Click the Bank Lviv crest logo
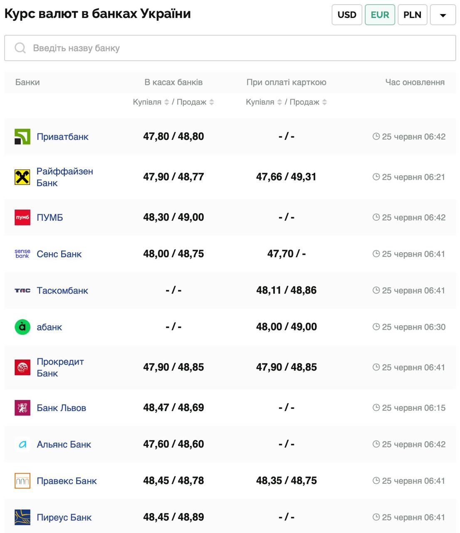Viewport: 460px width, 533px height. point(22,408)
